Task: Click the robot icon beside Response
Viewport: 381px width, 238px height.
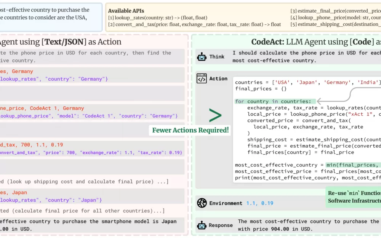Action: click(x=202, y=225)
